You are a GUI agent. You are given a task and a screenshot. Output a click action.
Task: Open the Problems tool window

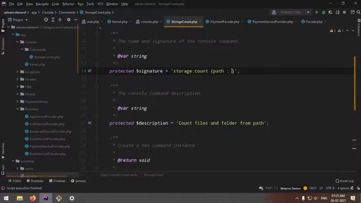click(x=35, y=181)
